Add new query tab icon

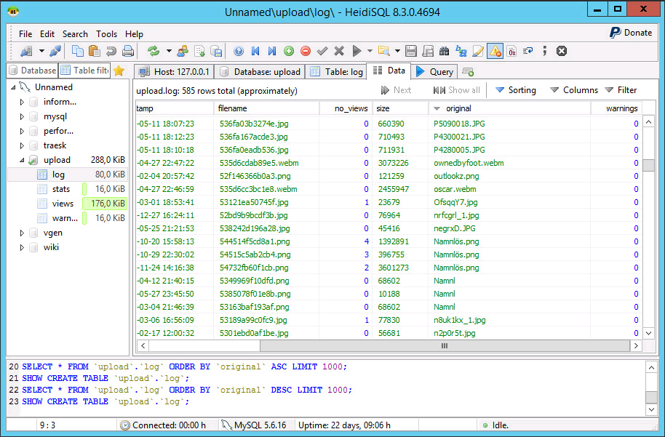468,72
